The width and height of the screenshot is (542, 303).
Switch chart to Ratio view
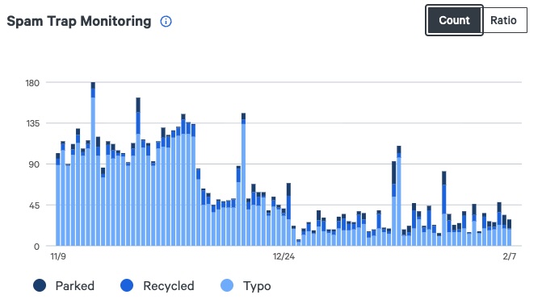pyautogui.click(x=504, y=20)
